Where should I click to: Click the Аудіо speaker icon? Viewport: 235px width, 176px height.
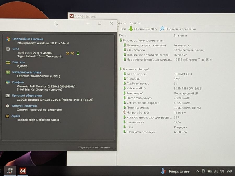coord(7,116)
